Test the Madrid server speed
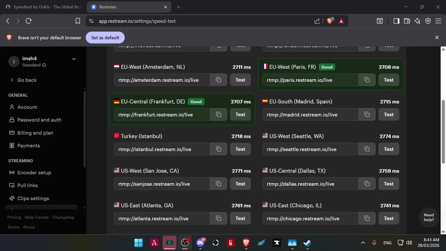Image resolution: width=446 pixels, height=251 pixels. point(389,114)
